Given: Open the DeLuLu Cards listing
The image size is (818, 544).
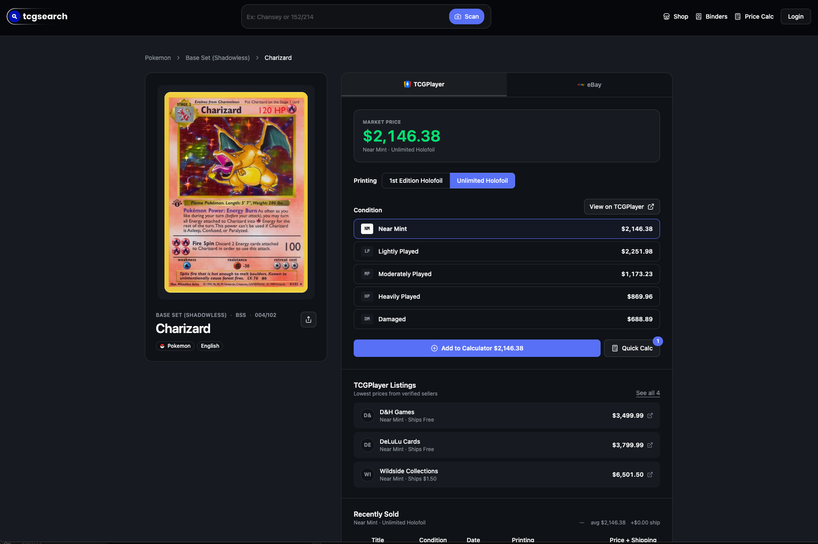Looking at the screenshot, I should click(507, 445).
